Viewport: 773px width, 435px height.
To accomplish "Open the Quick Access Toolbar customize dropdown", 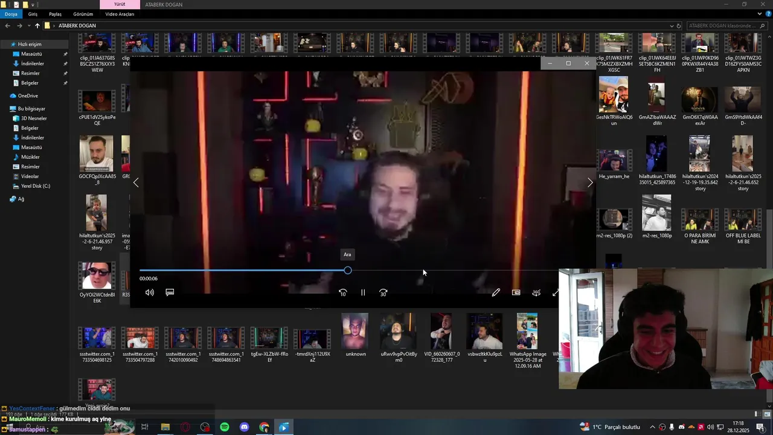I will [x=34, y=4].
